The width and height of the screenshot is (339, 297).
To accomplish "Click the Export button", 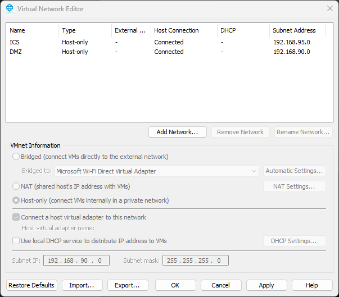I will pyautogui.click(x=128, y=285).
